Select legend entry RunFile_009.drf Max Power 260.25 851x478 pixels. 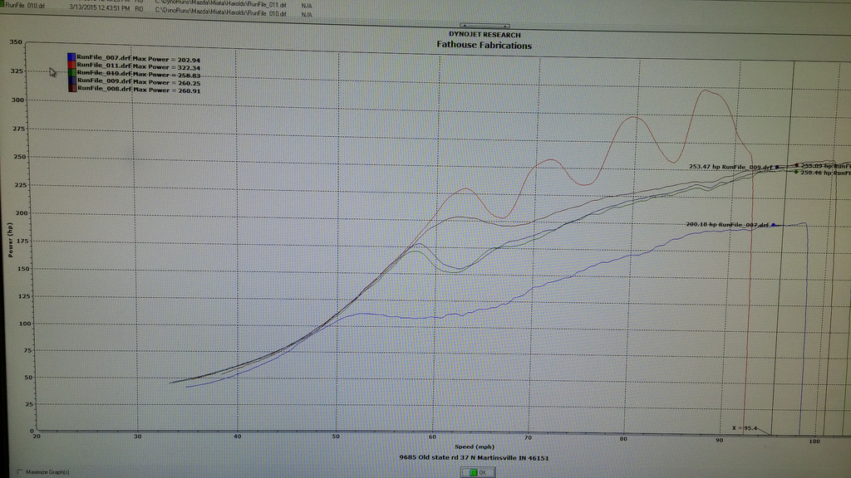(138, 82)
